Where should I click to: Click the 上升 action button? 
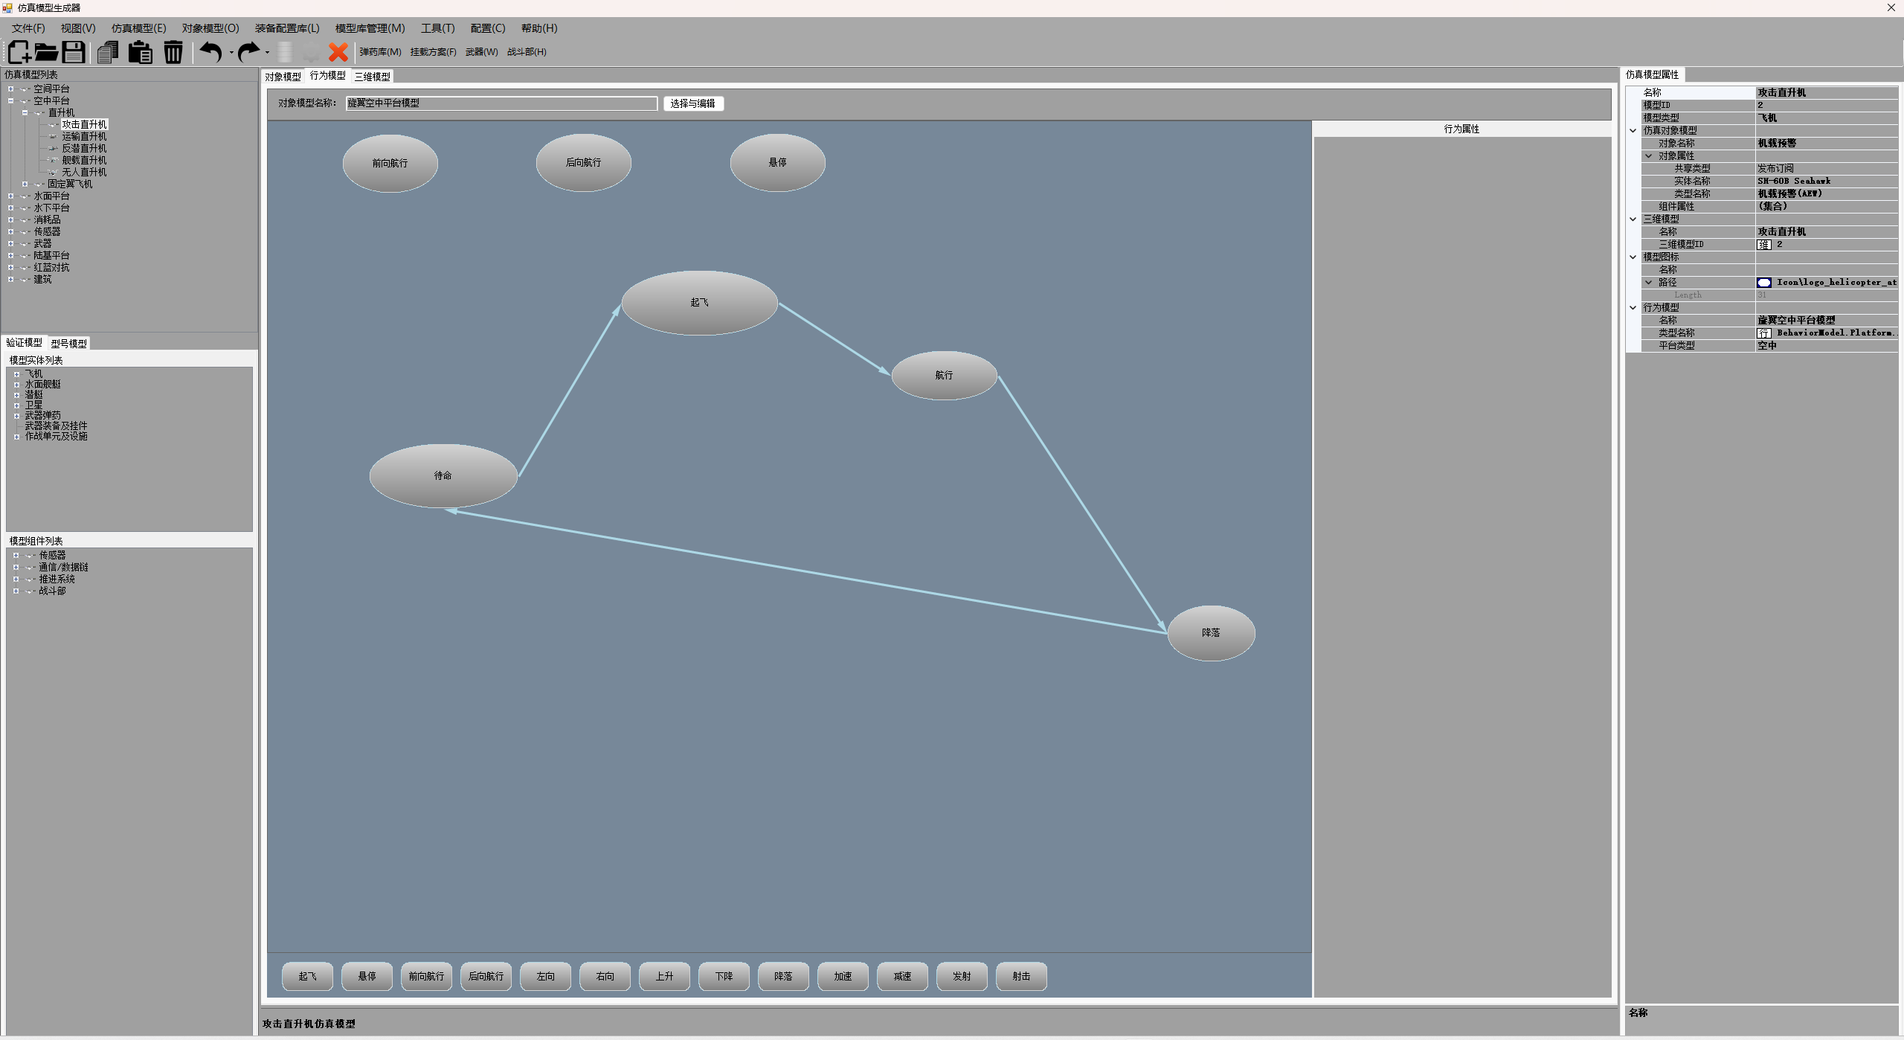(x=664, y=977)
